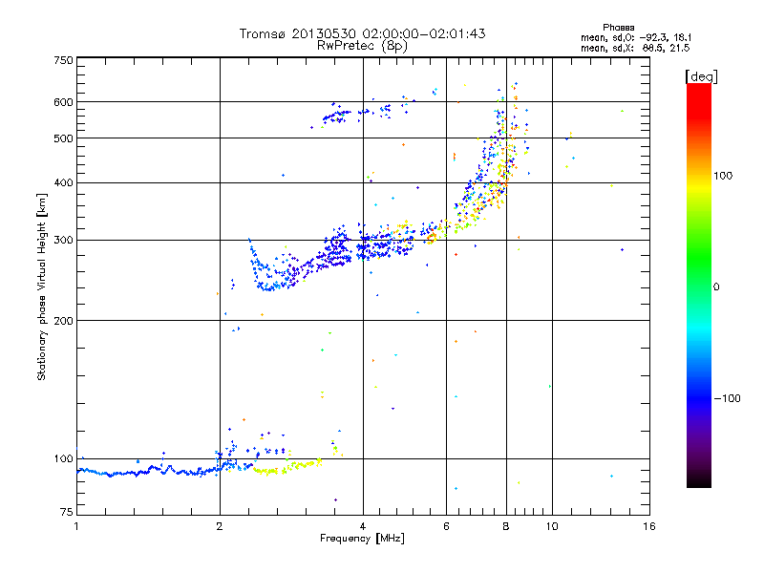This screenshot has height=573, width=764.
Task: Click the 10 MHz tick label
Action: (x=552, y=526)
